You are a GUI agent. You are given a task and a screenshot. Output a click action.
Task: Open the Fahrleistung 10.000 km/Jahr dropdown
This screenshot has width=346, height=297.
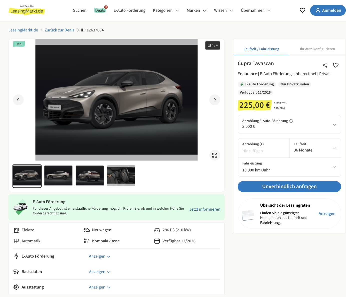click(289, 167)
